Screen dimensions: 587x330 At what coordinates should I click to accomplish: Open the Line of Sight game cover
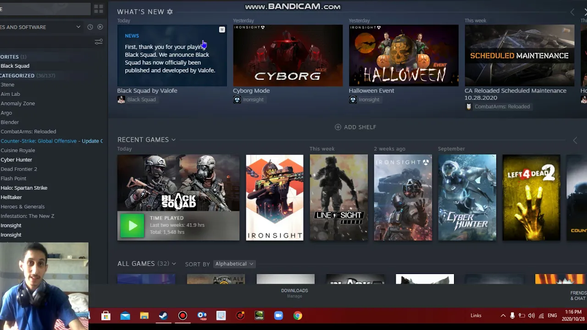tap(339, 198)
